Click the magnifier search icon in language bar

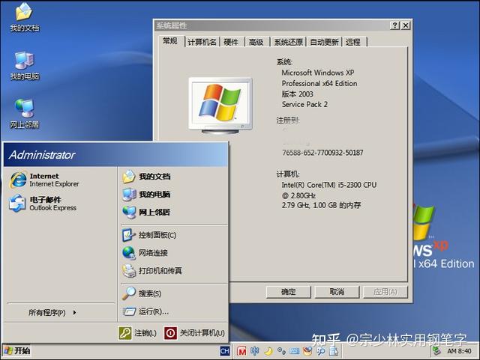tap(321, 352)
